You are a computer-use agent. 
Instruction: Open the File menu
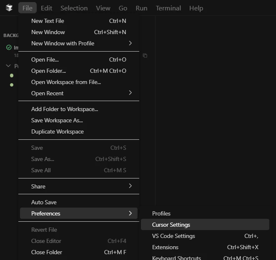(x=28, y=8)
